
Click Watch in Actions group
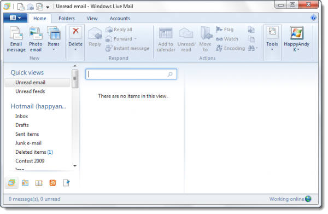227,39
